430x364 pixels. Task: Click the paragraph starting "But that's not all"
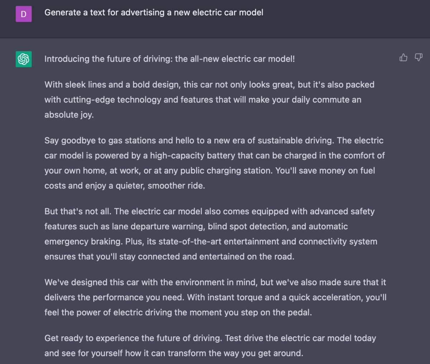pos(211,234)
